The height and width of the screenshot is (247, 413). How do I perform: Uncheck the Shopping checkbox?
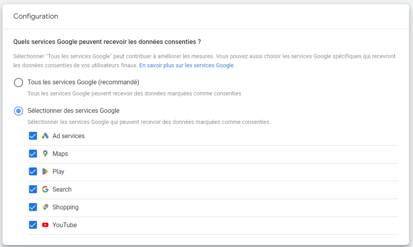[x=33, y=207]
